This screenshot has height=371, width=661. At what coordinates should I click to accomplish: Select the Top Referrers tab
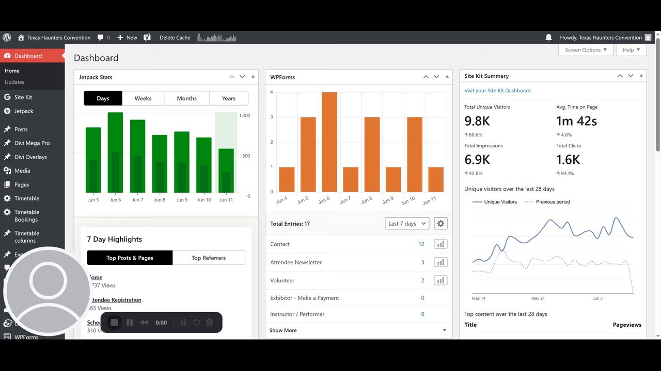[x=209, y=258]
